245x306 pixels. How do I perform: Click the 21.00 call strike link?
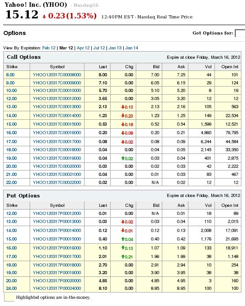click(x=11, y=174)
